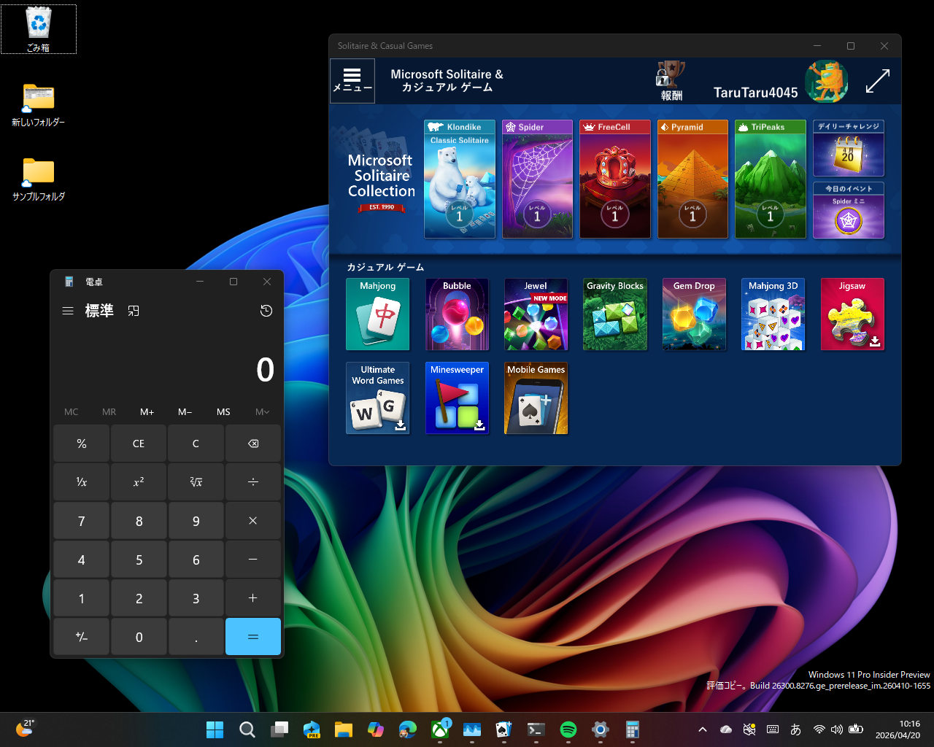The height and width of the screenshot is (747, 934).
Task: Play the TriPeaks game
Action: click(x=770, y=178)
